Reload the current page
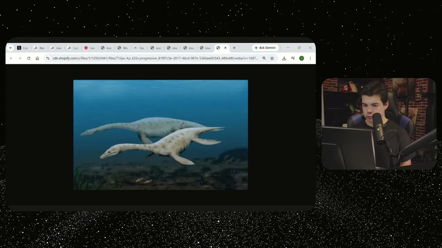The width and height of the screenshot is (442, 248). pyautogui.click(x=29, y=58)
